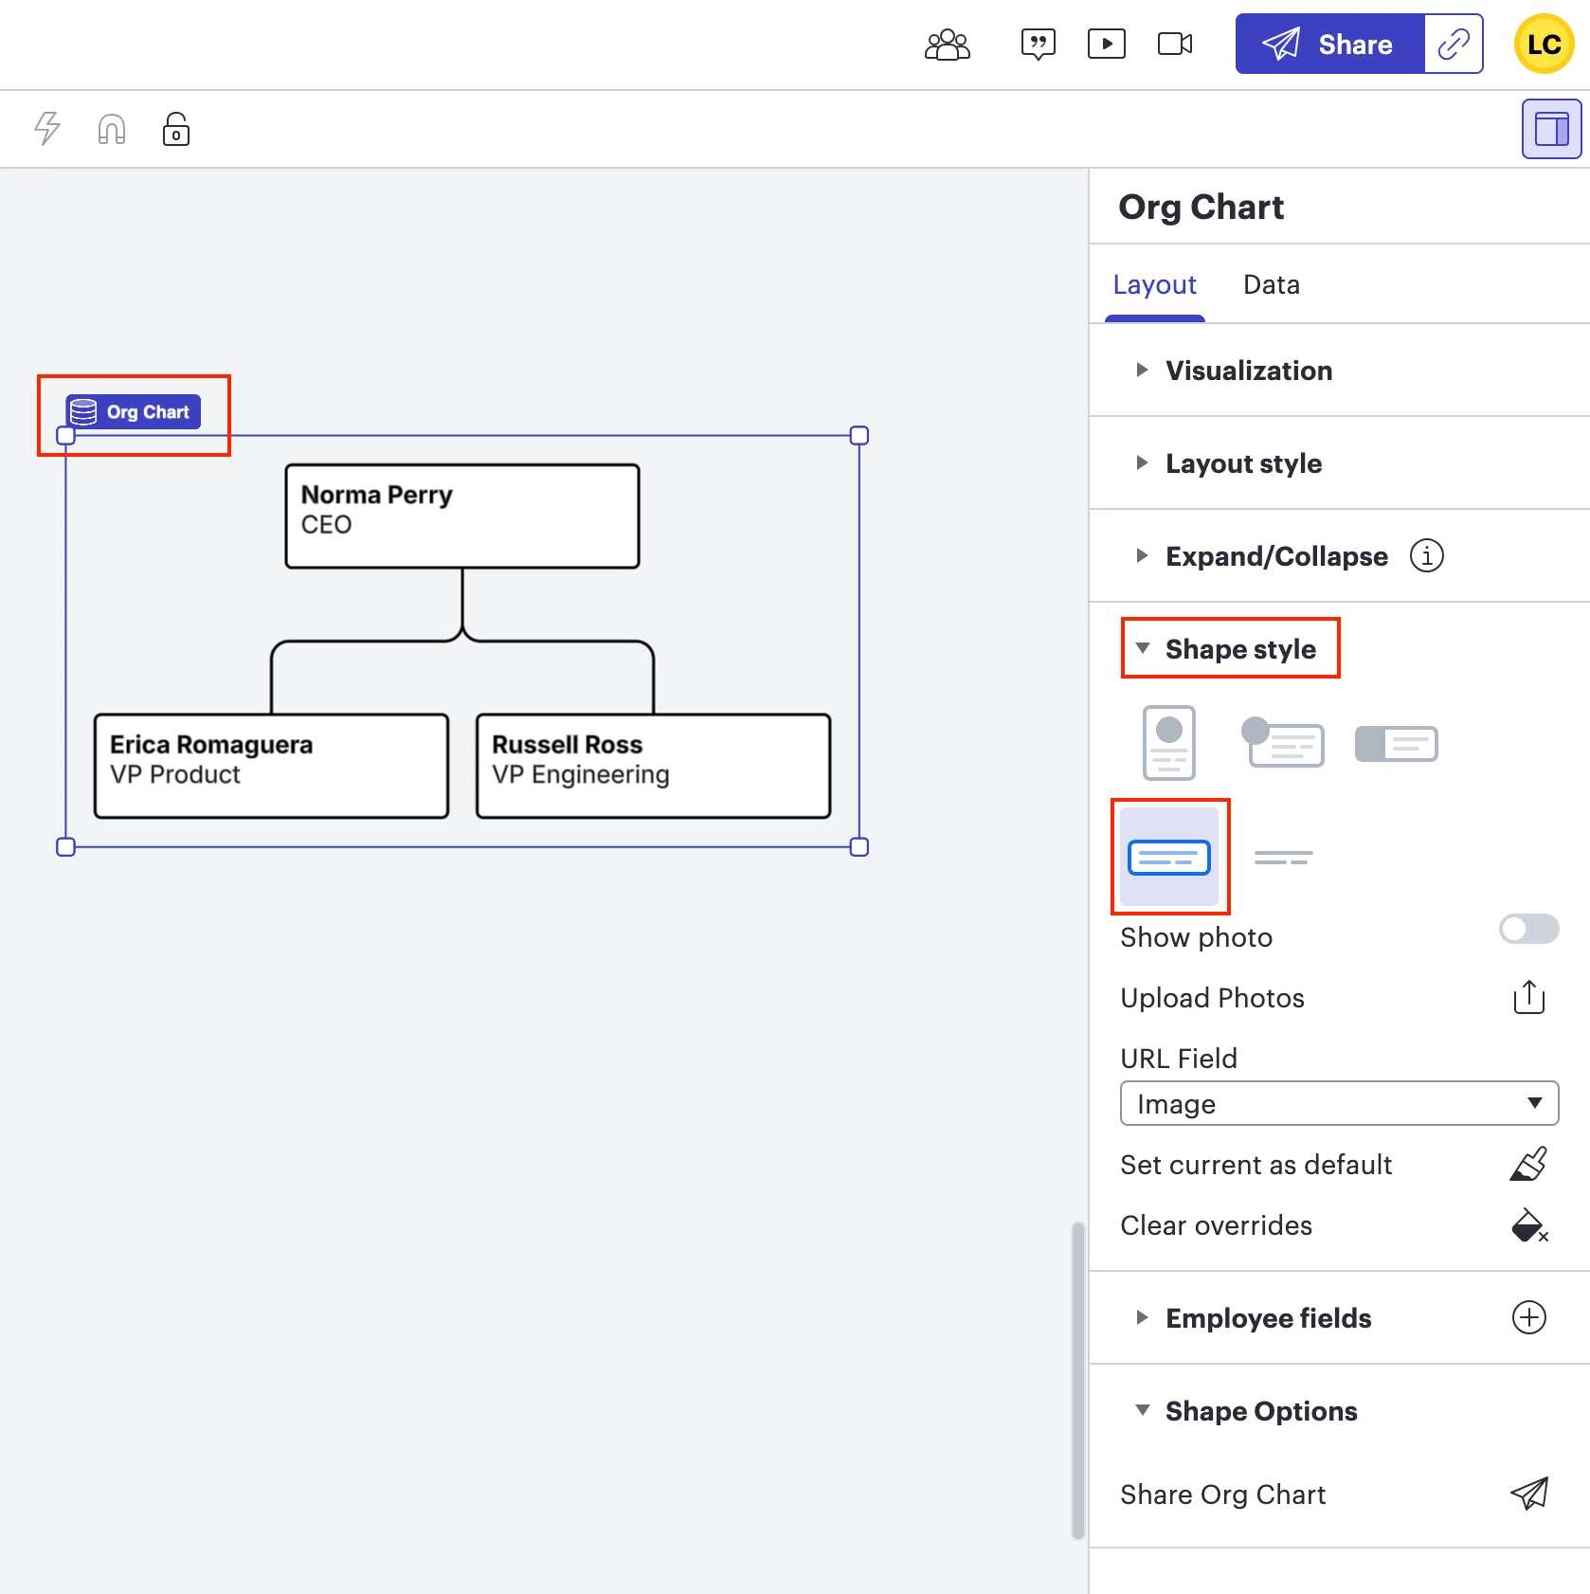Click Set current as default brush icon
This screenshot has height=1594, width=1590.
1529,1164
